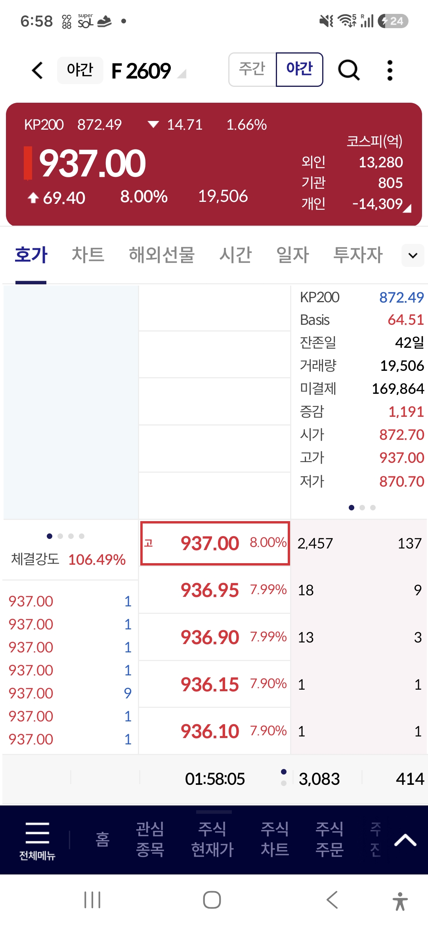The width and height of the screenshot is (428, 928).
Task: Open the three-dot more options menu
Action: [390, 70]
